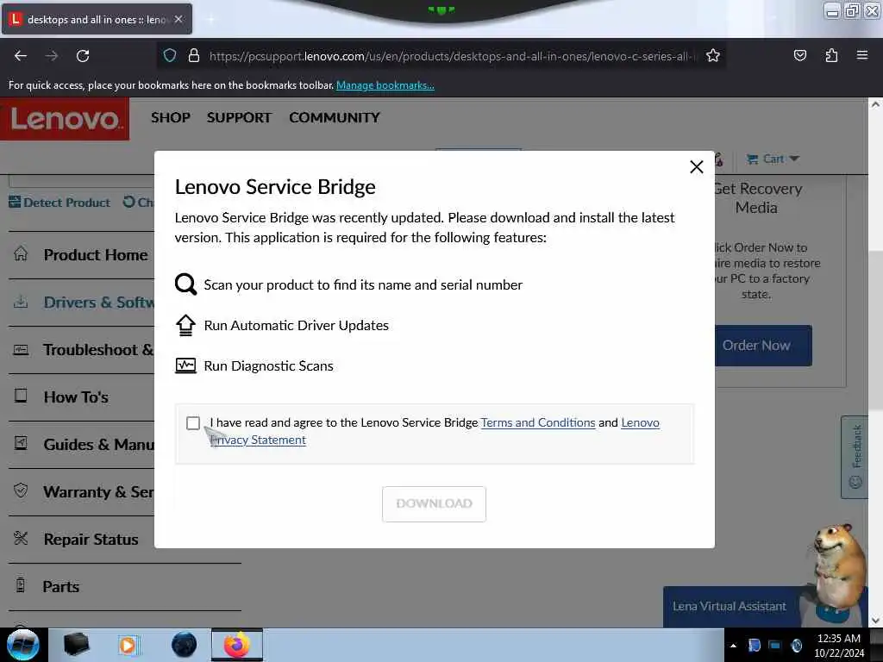Screen dimensions: 883x662
Task: Click the Save to Pocket icon
Action: tap(799, 56)
